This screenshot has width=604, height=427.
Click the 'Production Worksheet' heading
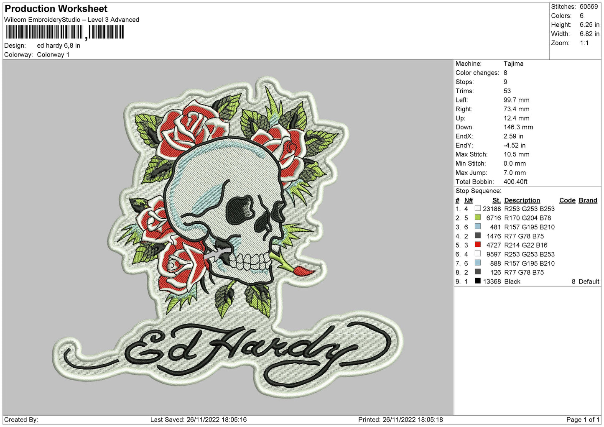coord(56,9)
